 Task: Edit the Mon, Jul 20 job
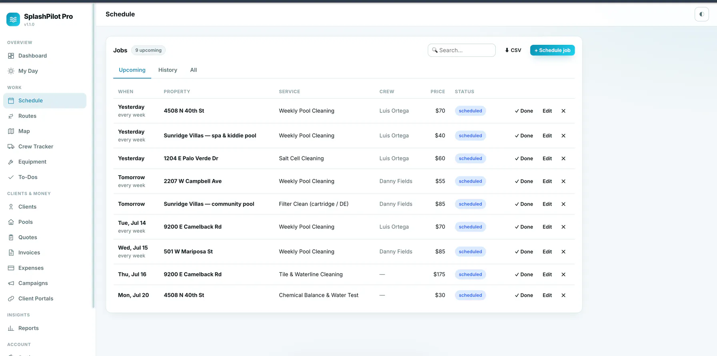(x=547, y=295)
